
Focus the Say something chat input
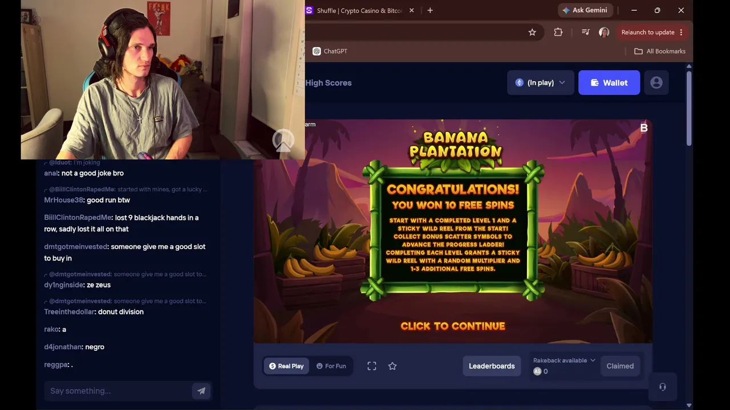(x=119, y=391)
